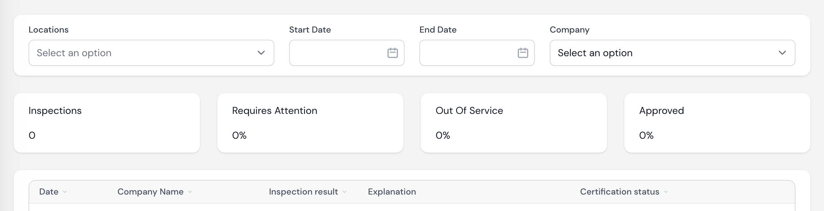This screenshot has height=211, width=824.
Task: Sort table by Certification status header text
Action: tap(620, 191)
